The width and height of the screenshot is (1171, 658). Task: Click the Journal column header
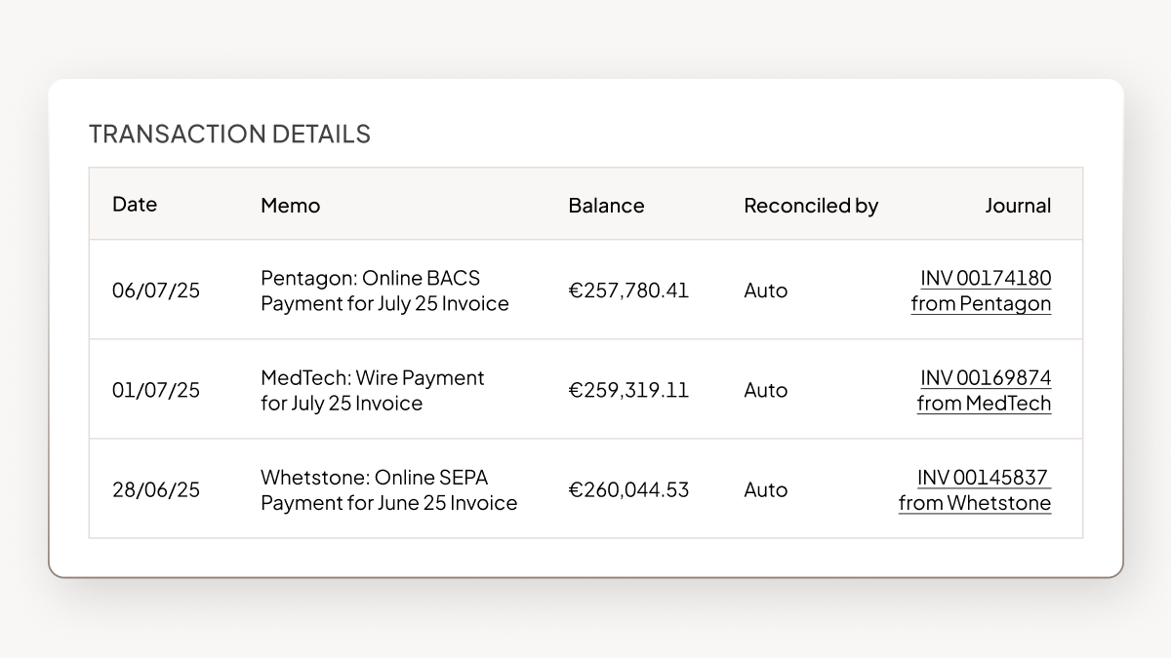point(1018,206)
